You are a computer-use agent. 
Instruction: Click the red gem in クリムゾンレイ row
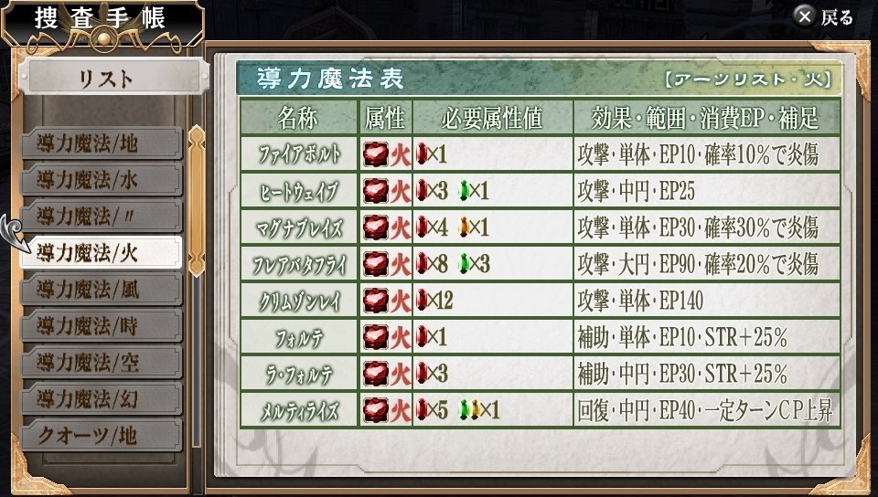click(422, 301)
